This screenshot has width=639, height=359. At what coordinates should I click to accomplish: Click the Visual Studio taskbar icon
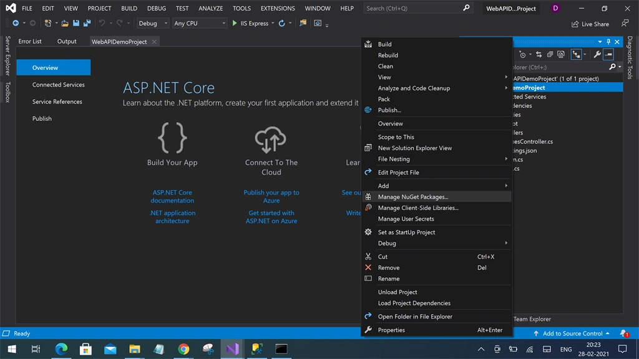[x=232, y=349]
